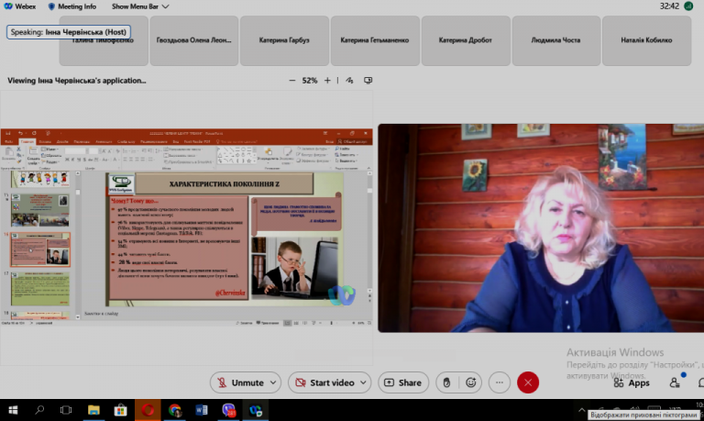The image size is (704, 421).
Task: Open Word from the Windows taskbar
Action: coord(201,410)
